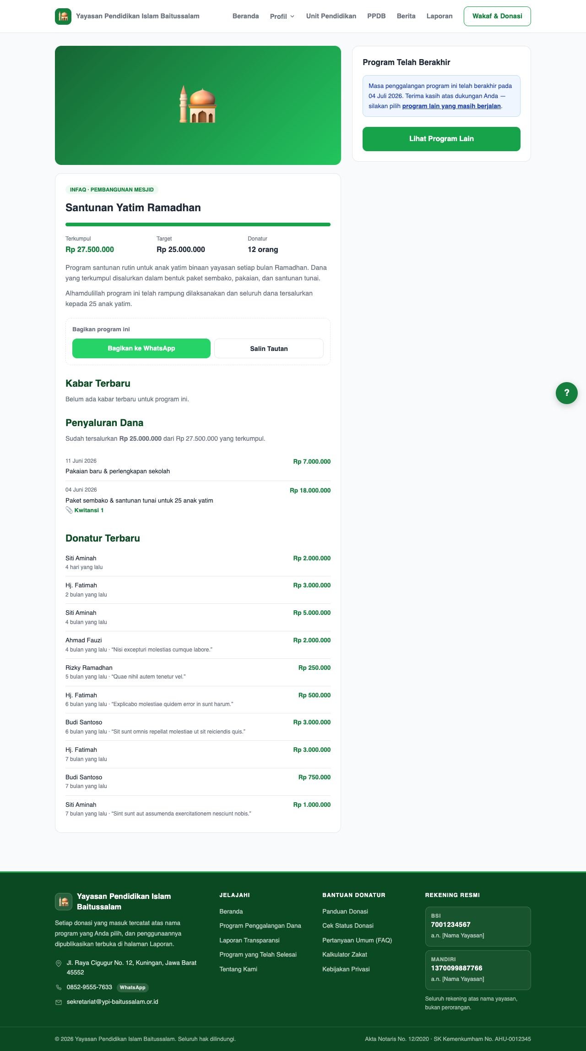Expand the Profil dropdown chevron

coord(292,16)
